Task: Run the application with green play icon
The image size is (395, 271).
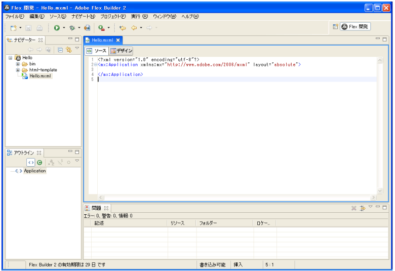Action: 57,28
